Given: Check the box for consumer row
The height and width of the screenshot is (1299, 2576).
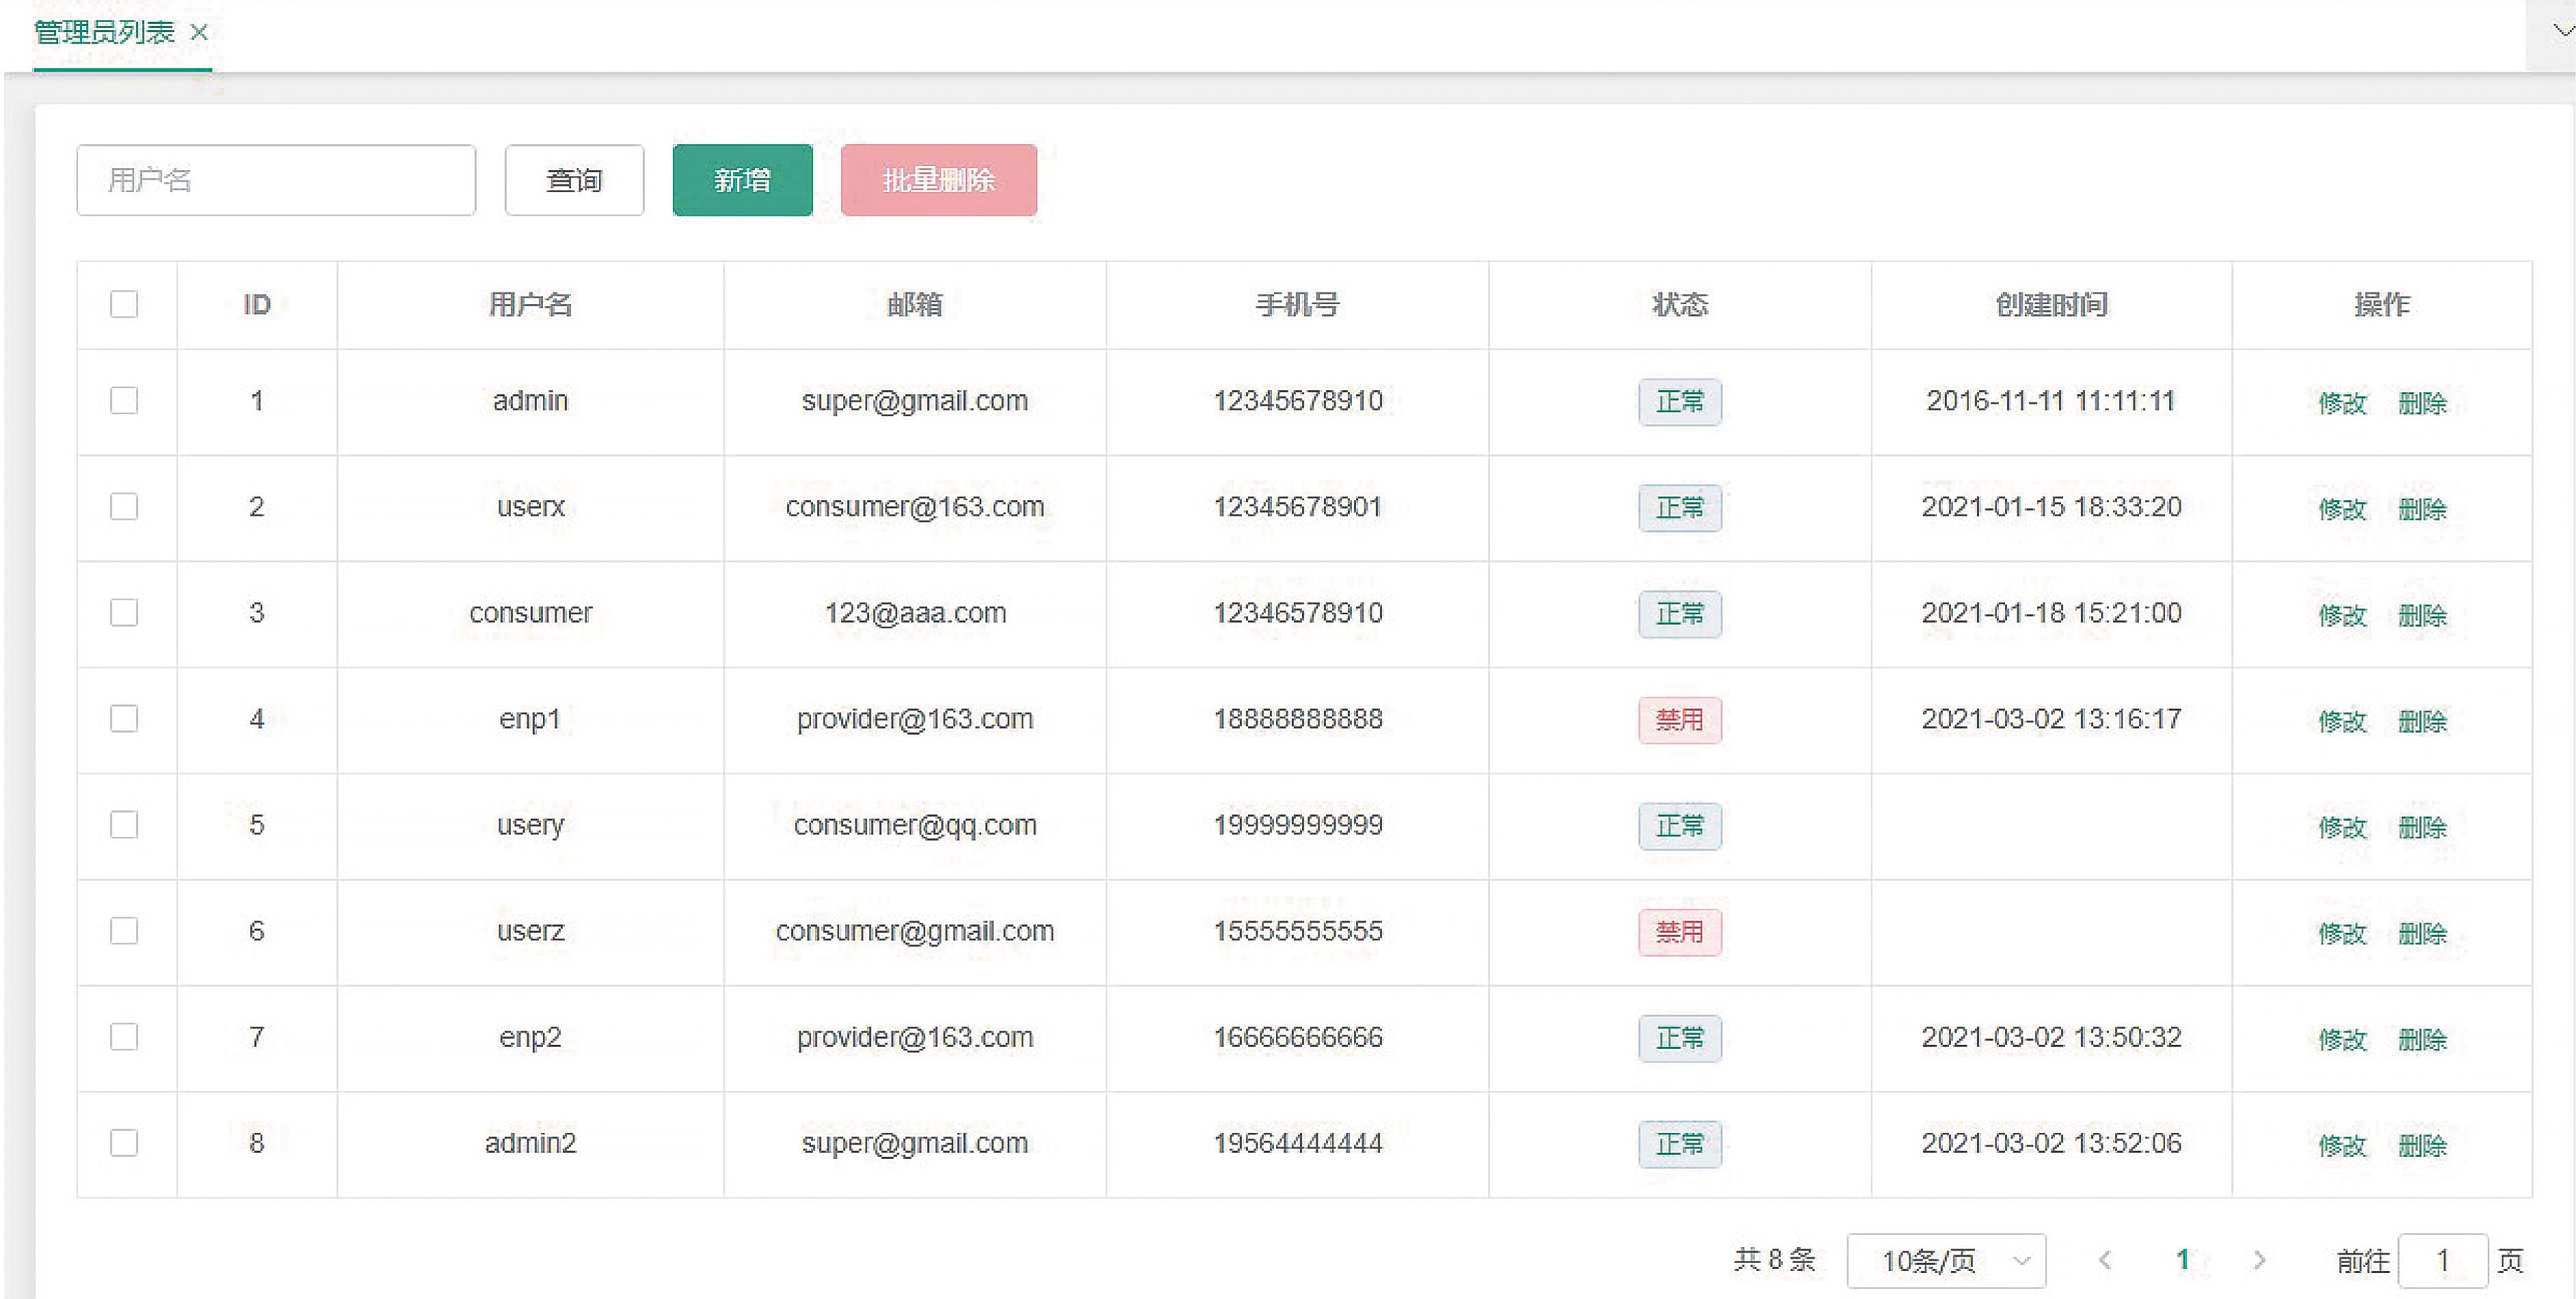Looking at the screenshot, I should click(124, 612).
